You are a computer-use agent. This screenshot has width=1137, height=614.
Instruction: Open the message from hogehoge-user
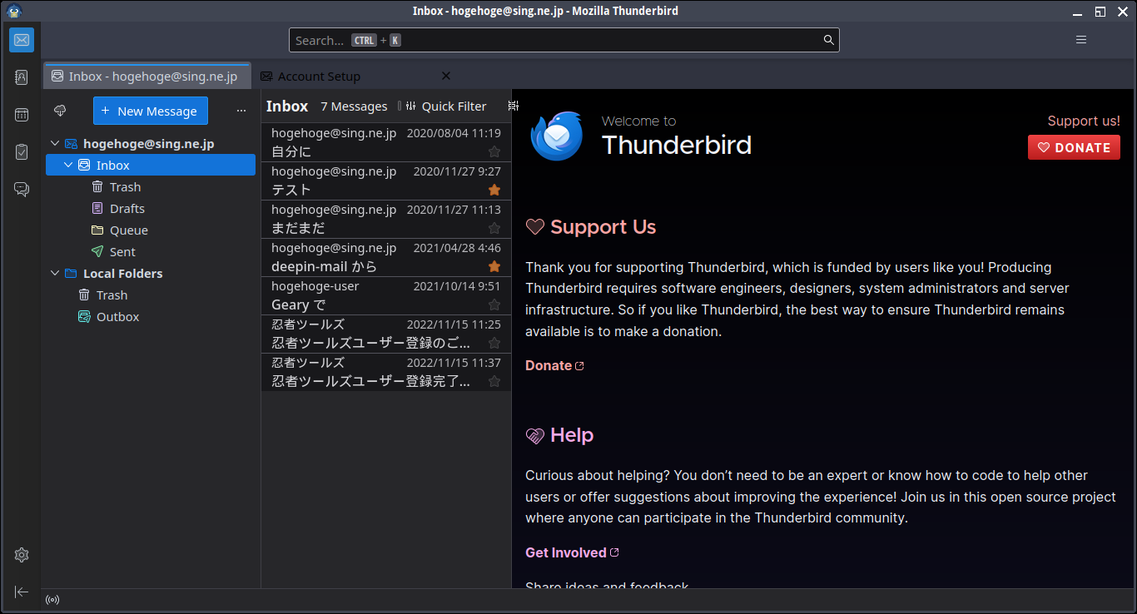[x=386, y=296]
